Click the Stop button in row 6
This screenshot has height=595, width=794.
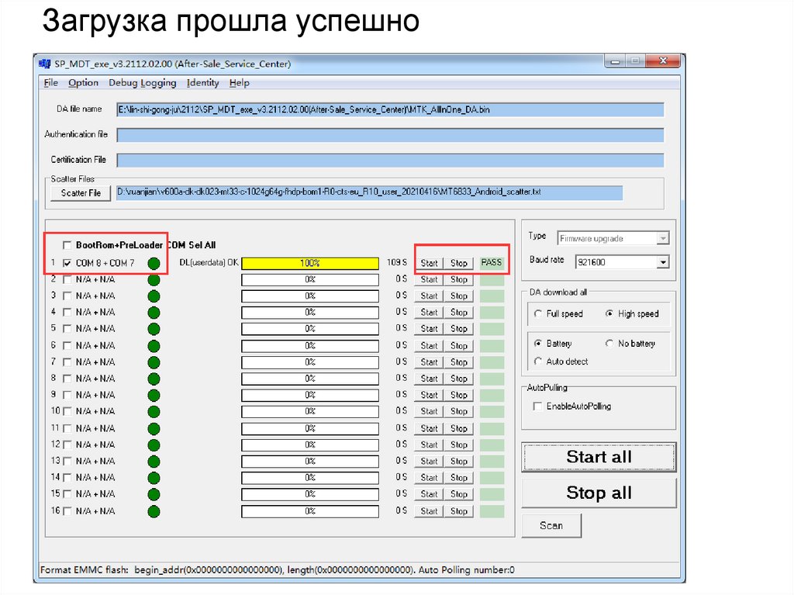459,346
